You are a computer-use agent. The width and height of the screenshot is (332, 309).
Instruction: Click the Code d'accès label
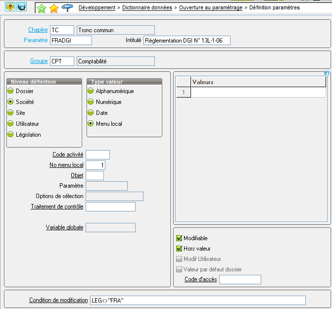[200, 279]
